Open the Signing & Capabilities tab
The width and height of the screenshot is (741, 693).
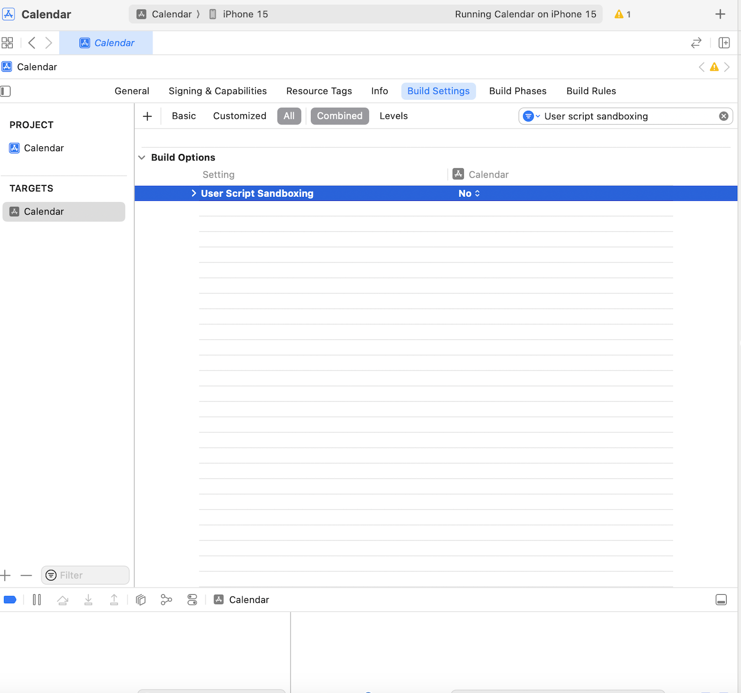click(218, 91)
